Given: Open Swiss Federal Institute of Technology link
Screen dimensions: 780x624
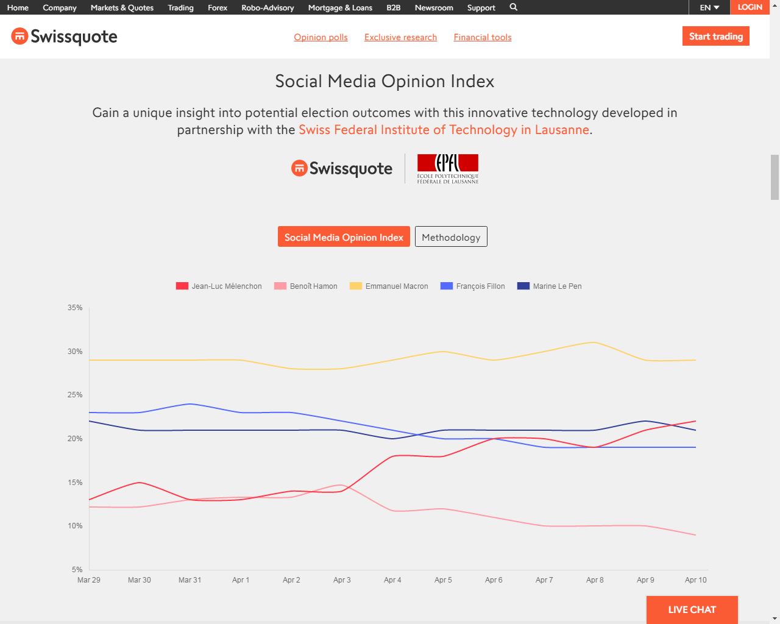Looking at the screenshot, I should pos(444,130).
